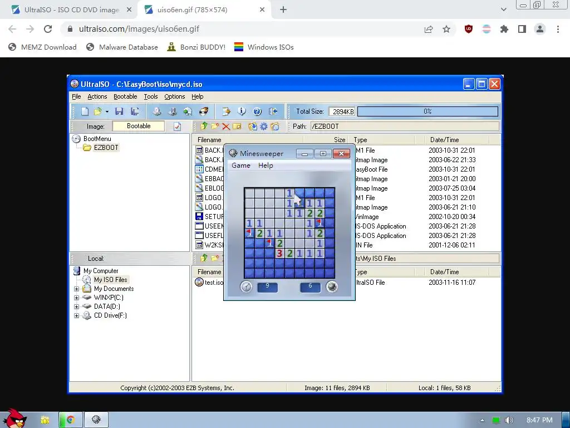
Task: Click the red X delete icon
Action: tap(226, 127)
